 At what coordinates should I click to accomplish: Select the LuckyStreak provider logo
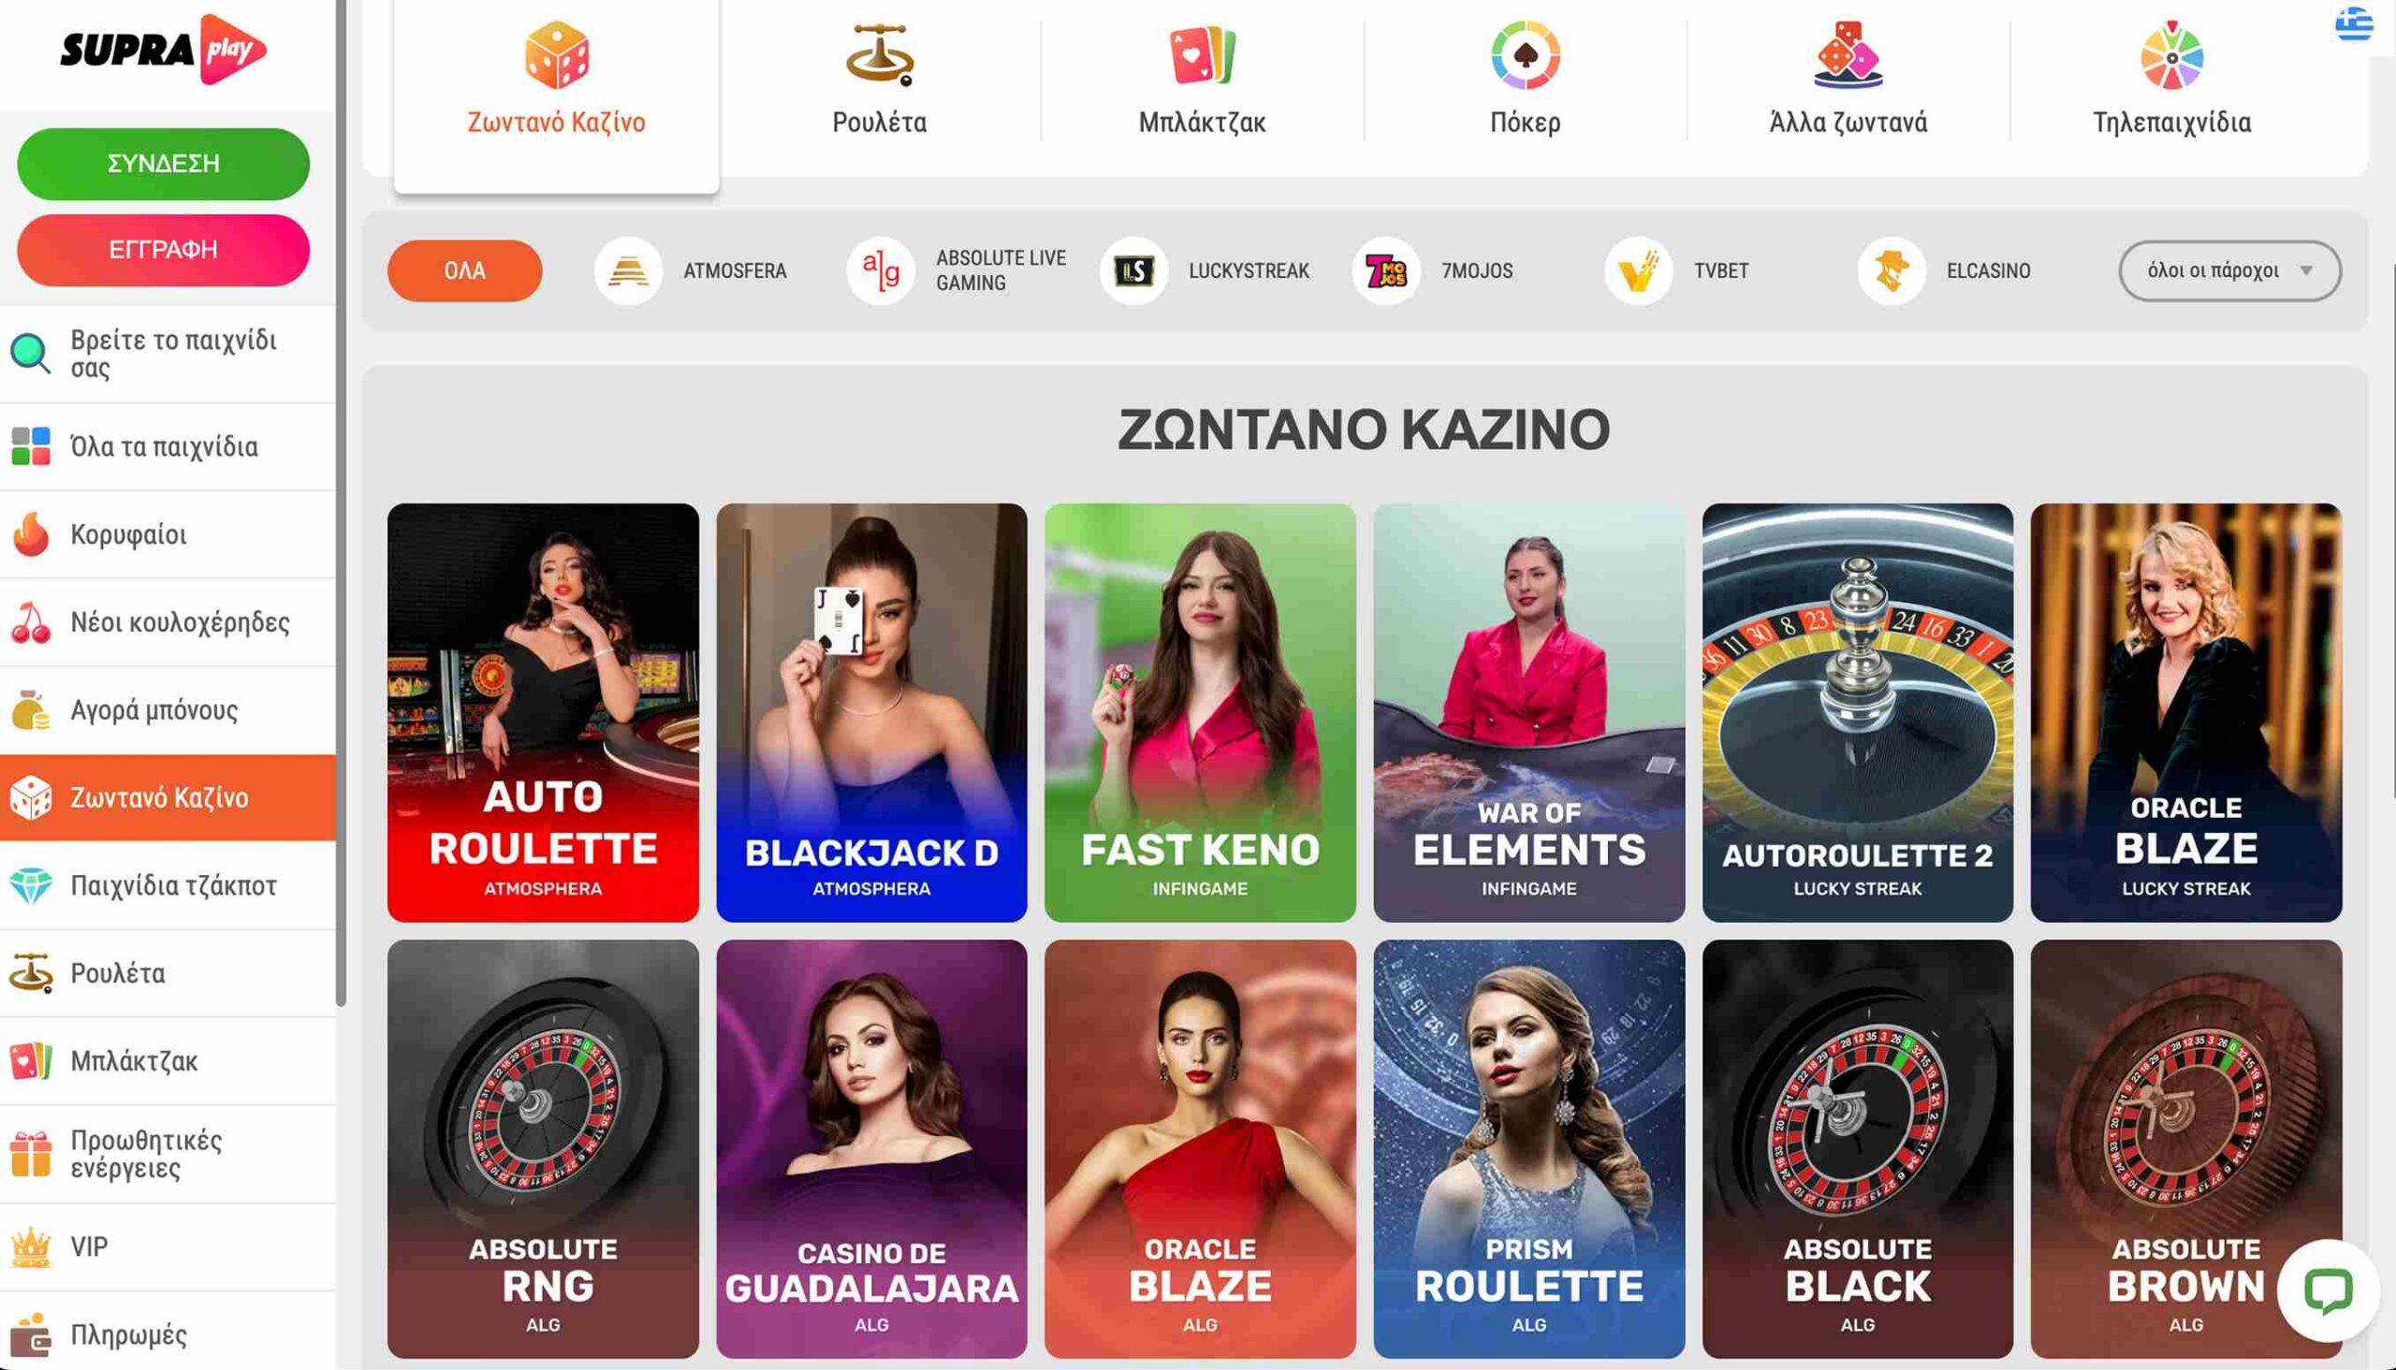point(1134,271)
